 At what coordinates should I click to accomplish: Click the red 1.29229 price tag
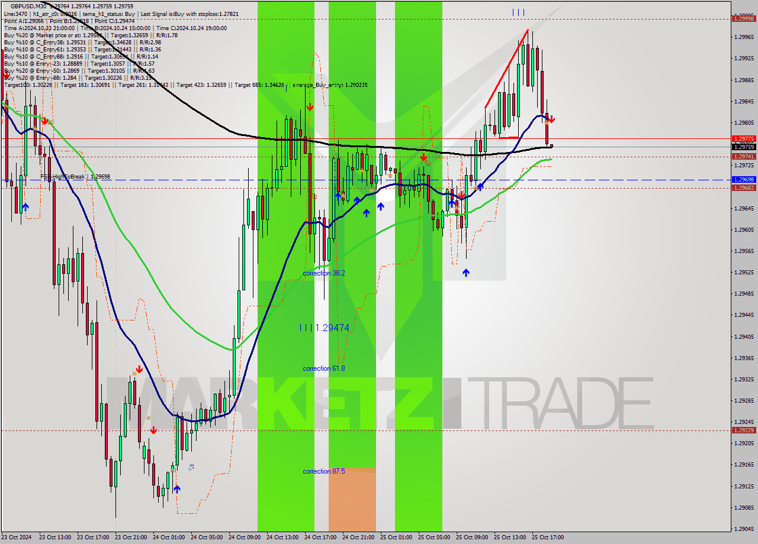pyautogui.click(x=744, y=430)
